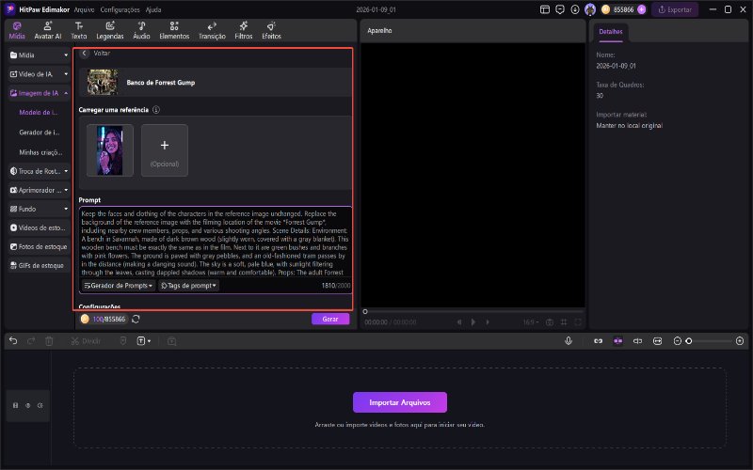The width and height of the screenshot is (753, 470).
Task: Select the uploaded reference image thumbnail
Action: tap(109, 150)
